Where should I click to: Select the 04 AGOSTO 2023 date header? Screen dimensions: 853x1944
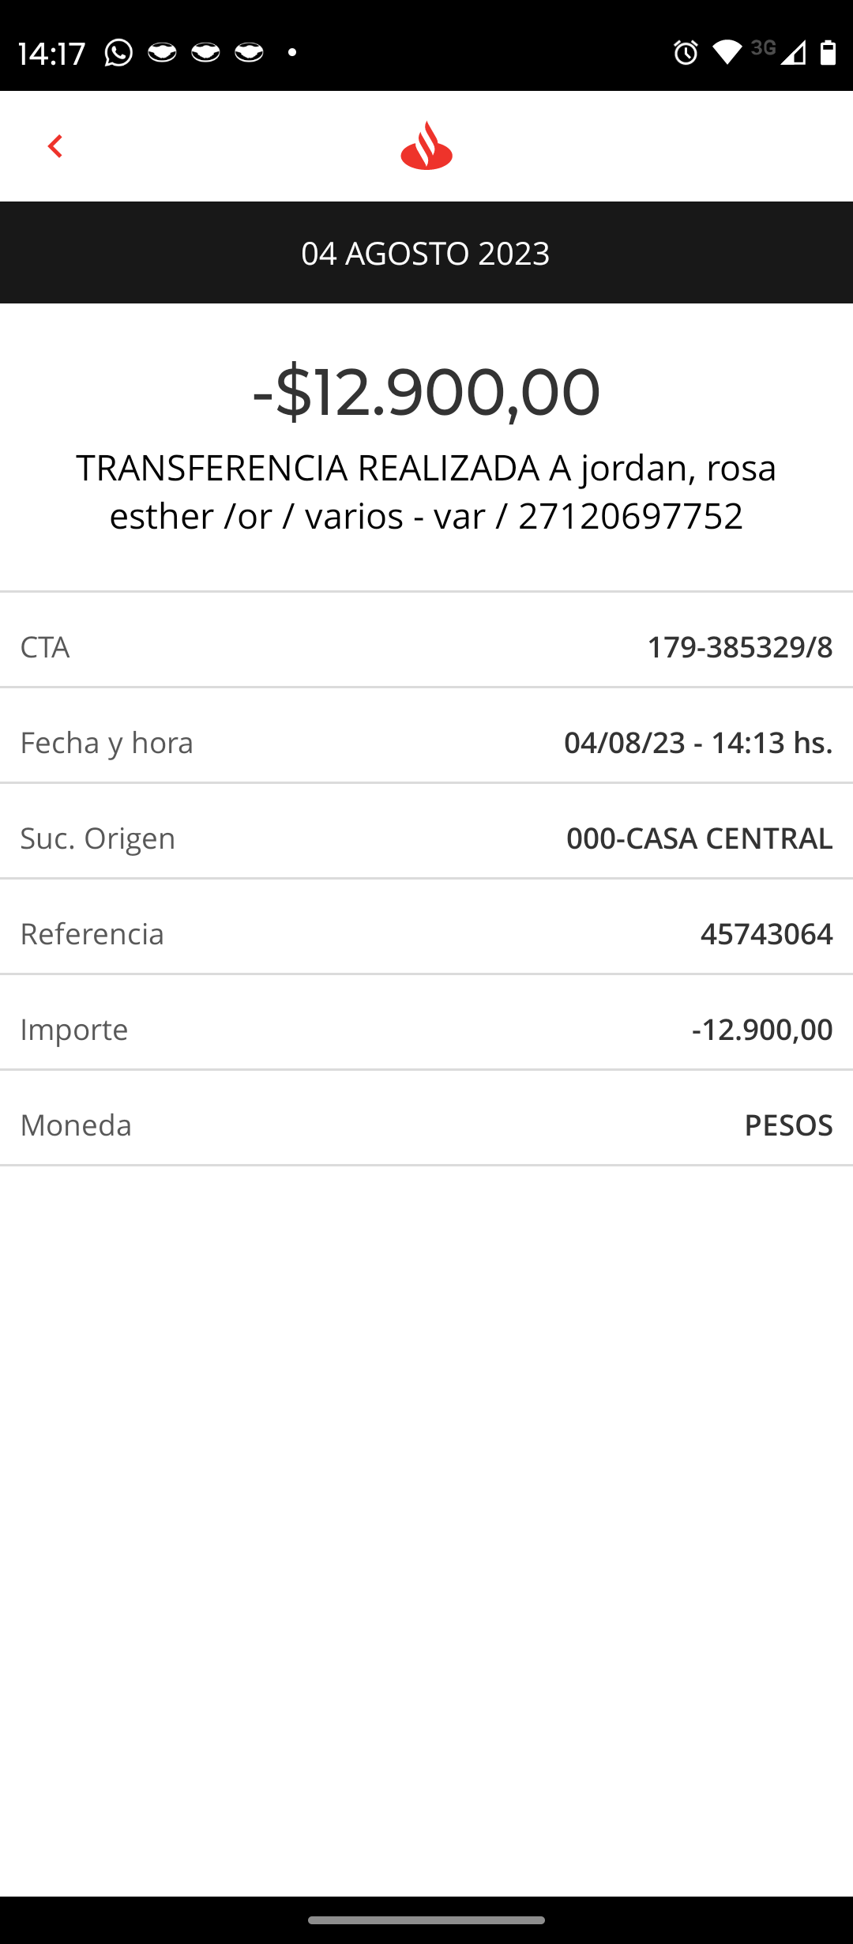point(426,254)
